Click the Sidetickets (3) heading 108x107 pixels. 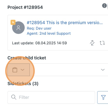[23, 84]
